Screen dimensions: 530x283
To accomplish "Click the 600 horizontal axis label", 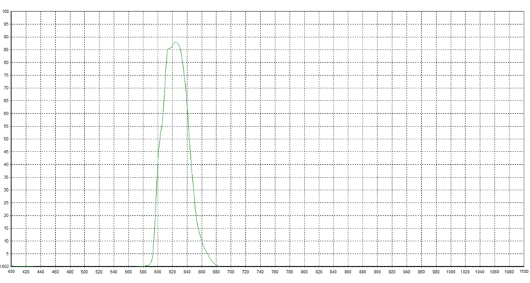I will pyautogui.click(x=158, y=272).
